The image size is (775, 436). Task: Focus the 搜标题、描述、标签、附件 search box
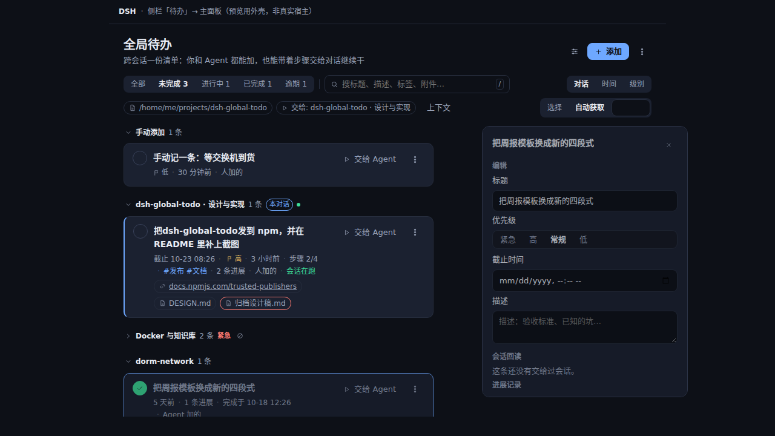417,84
